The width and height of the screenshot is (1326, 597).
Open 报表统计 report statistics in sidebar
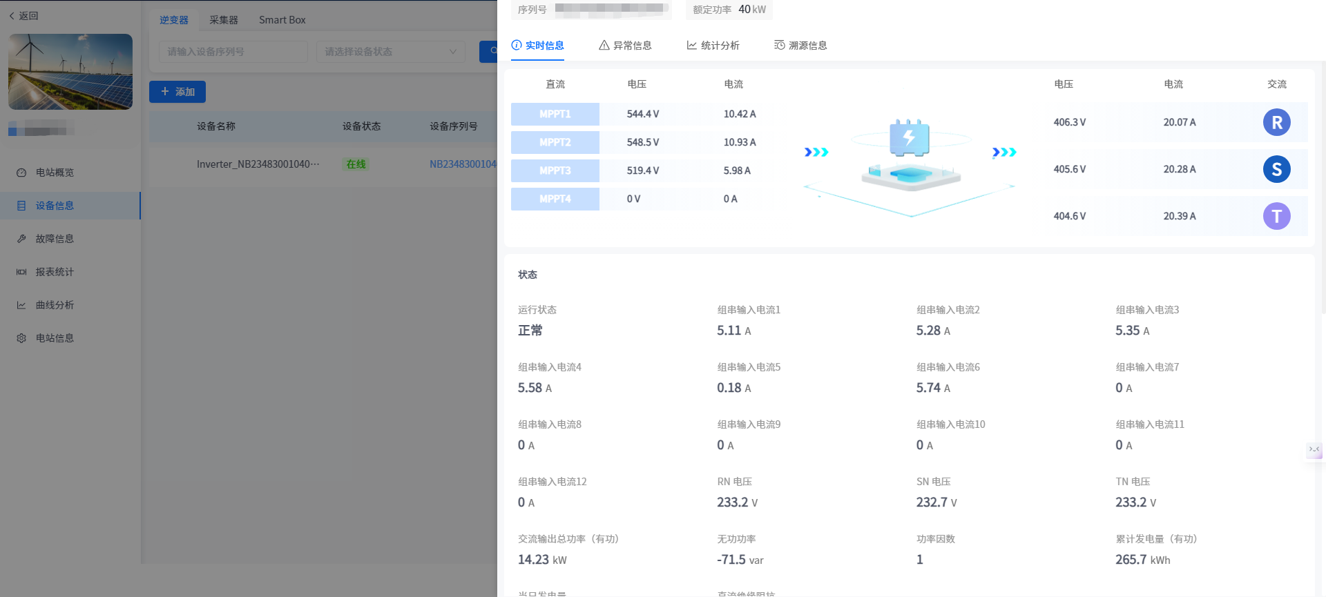click(x=55, y=272)
